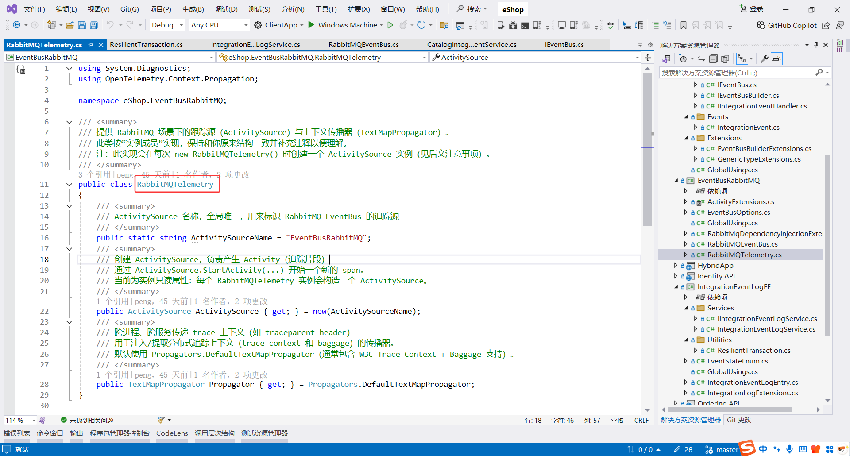Open Properties wrench icon in Solution Explorer

[x=764, y=59]
